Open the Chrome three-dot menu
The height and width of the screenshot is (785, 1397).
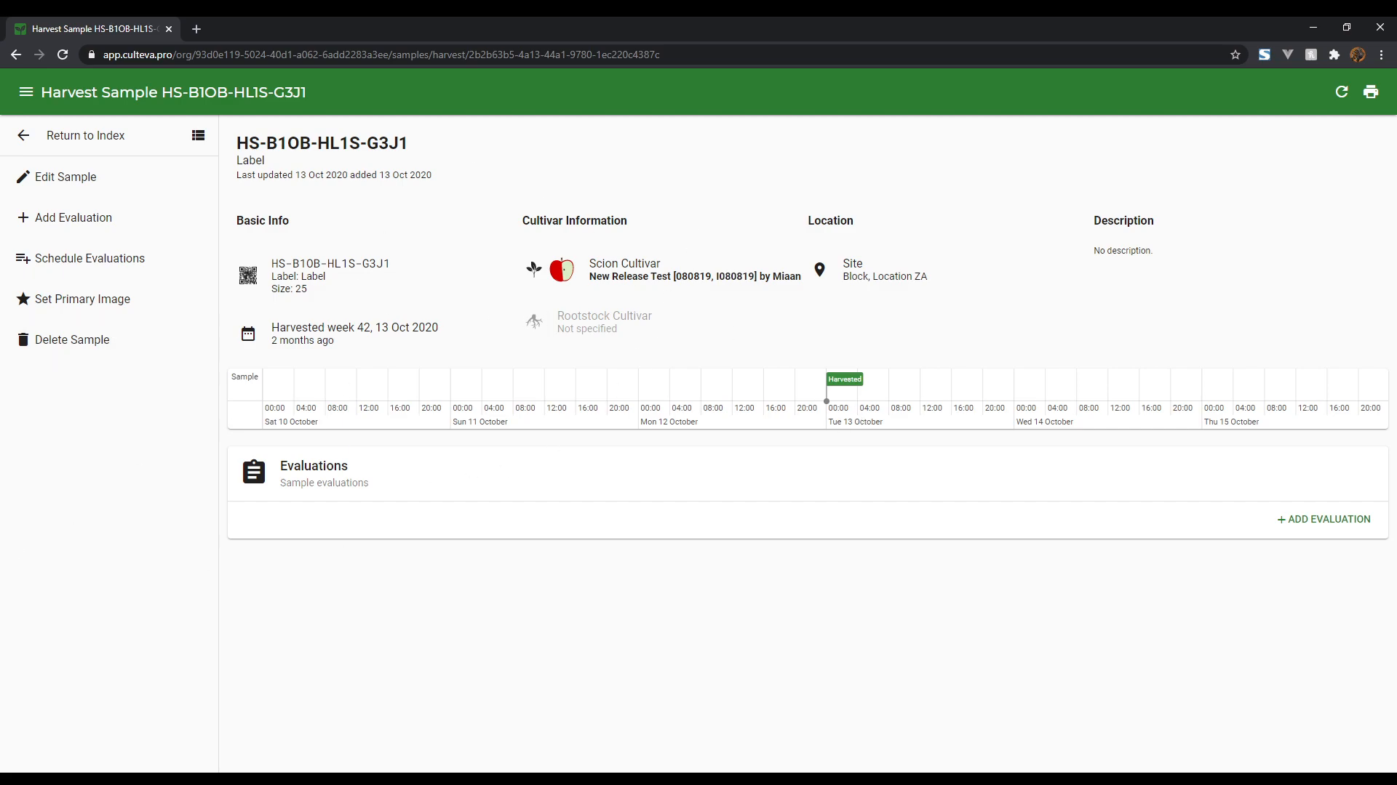coord(1381,55)
